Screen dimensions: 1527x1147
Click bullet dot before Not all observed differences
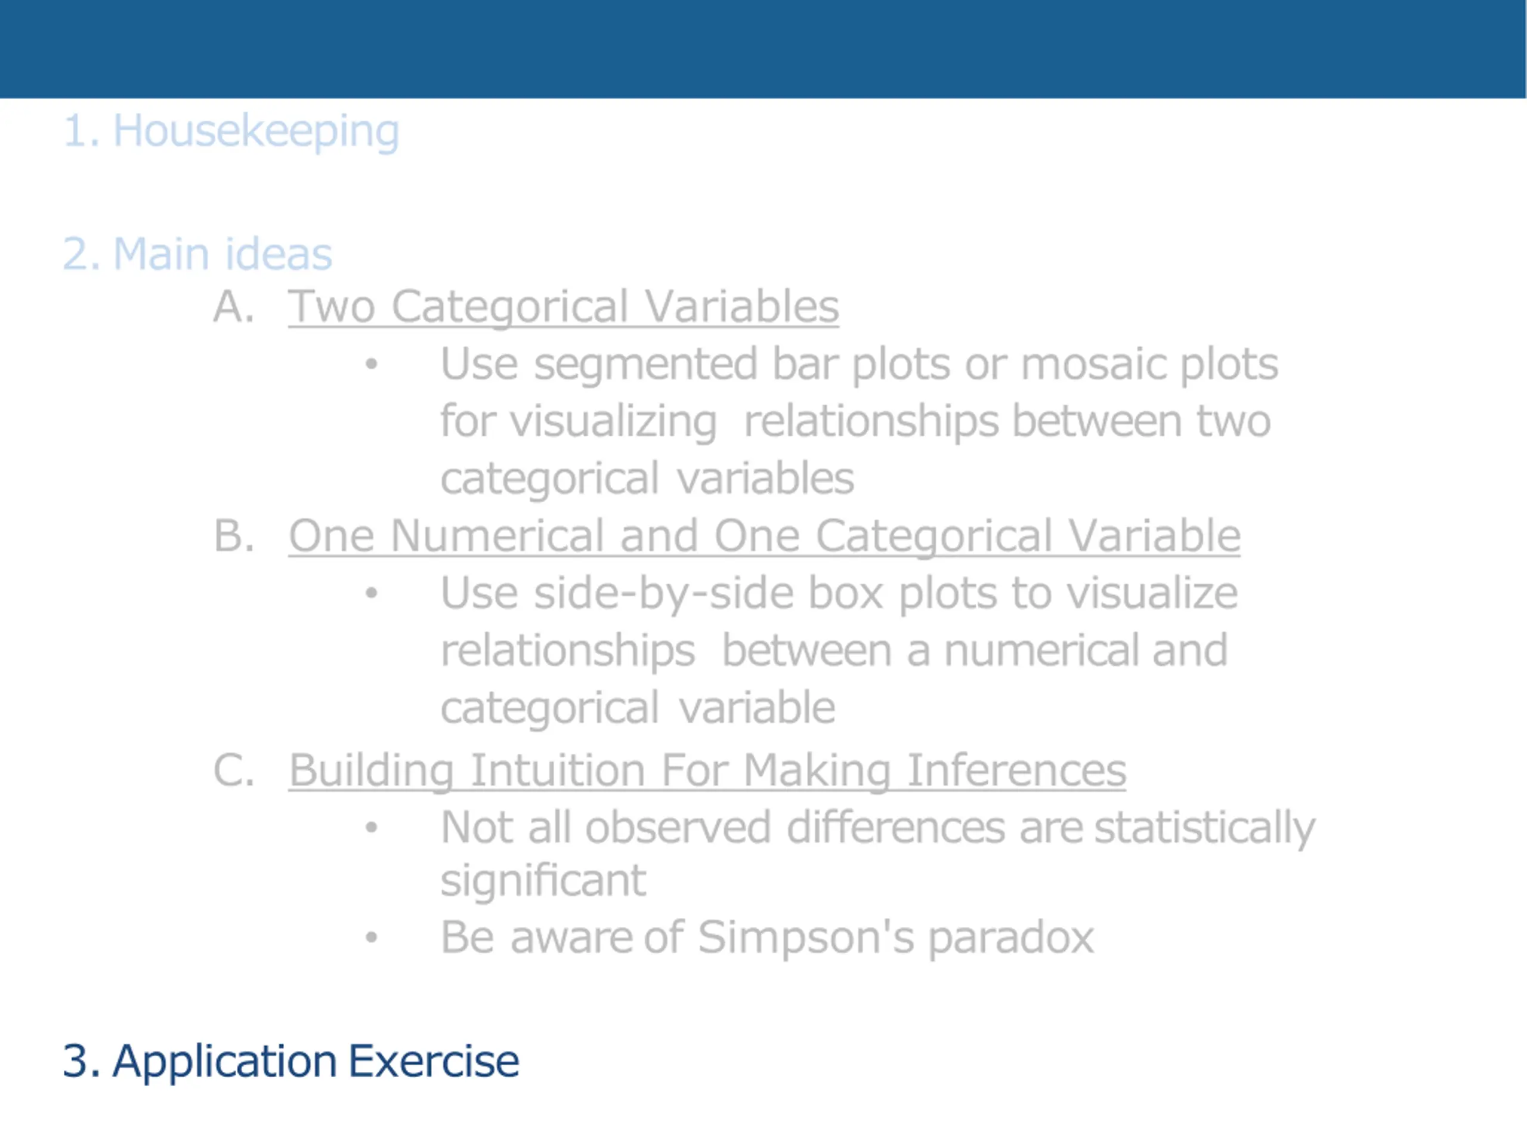coord(372,827)
